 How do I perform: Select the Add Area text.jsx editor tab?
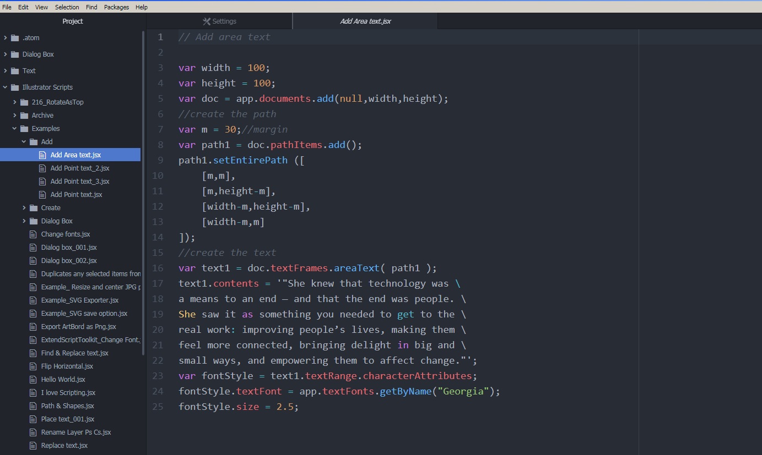(365, 21)
